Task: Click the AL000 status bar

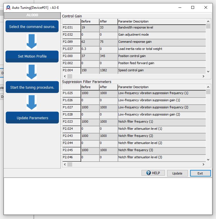Action: coord(32,15)
